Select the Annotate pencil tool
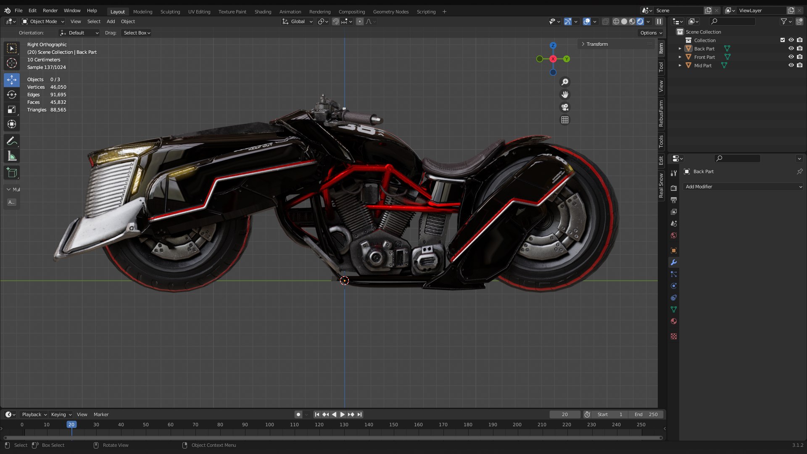This screenshot has height=454, width=807. pos(12,141)
